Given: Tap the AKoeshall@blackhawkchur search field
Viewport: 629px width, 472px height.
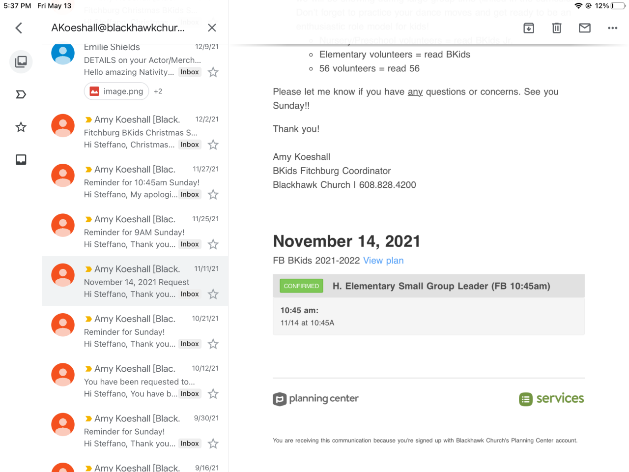Looking at the screenshot, I should click(x=118, y=28).
